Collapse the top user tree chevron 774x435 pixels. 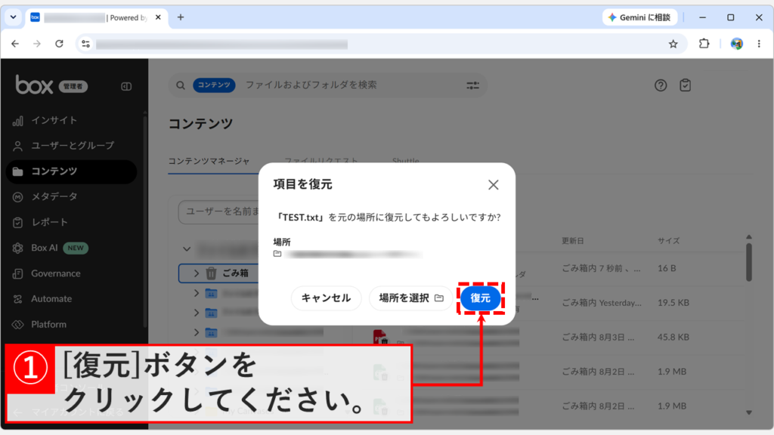click(x=187, y=249)
